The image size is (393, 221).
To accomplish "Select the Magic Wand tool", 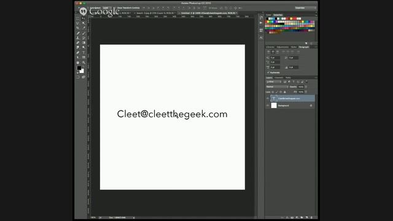I will [x=84, y=23].
